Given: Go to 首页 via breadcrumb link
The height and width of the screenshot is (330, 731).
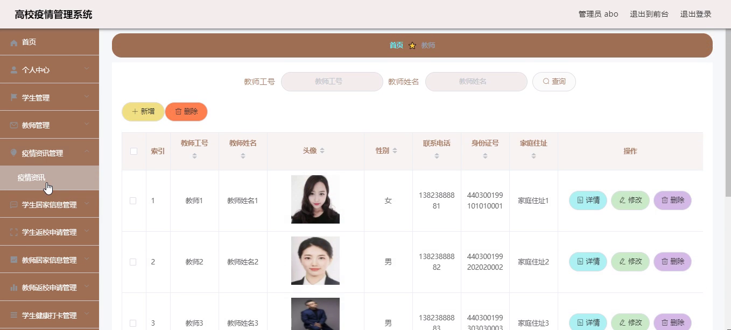Looking at the screenshot, I should 396,46.
